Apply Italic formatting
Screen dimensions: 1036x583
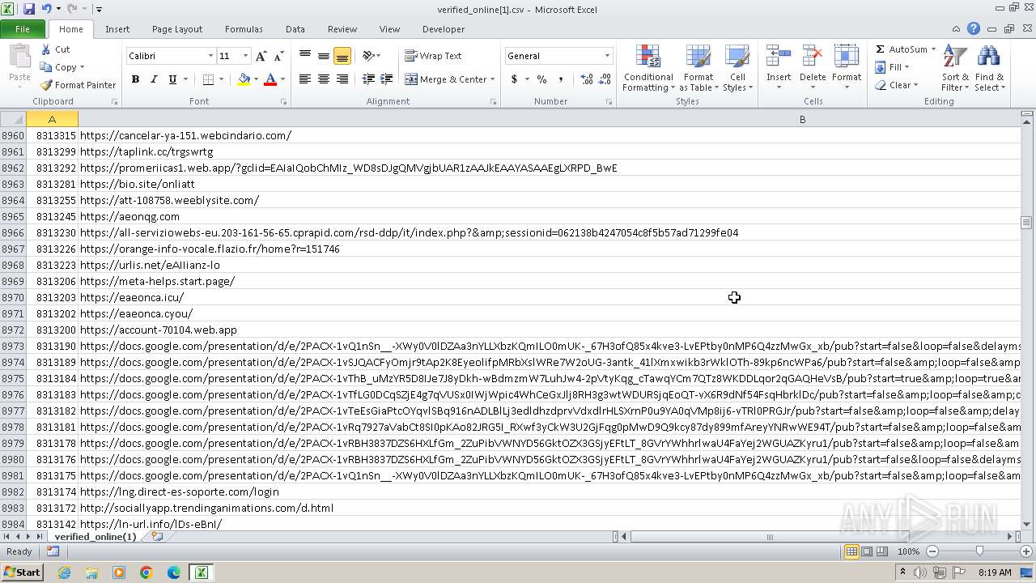154,79
